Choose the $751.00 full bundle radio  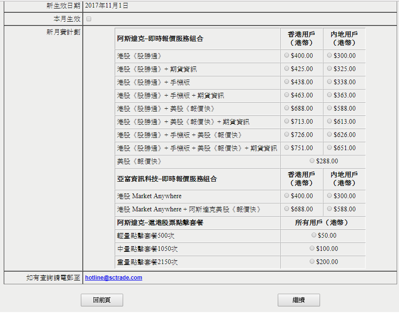[x=287, y=148]
